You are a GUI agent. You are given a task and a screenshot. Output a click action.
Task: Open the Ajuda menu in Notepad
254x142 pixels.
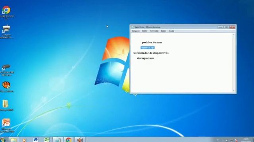[171, 31]
